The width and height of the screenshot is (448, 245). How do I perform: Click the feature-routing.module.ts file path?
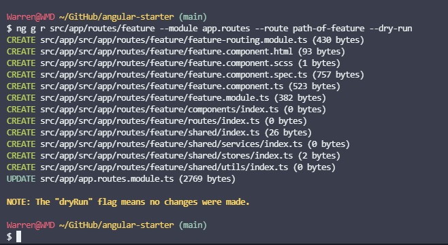pyautogui.click(x=174, y=40)
